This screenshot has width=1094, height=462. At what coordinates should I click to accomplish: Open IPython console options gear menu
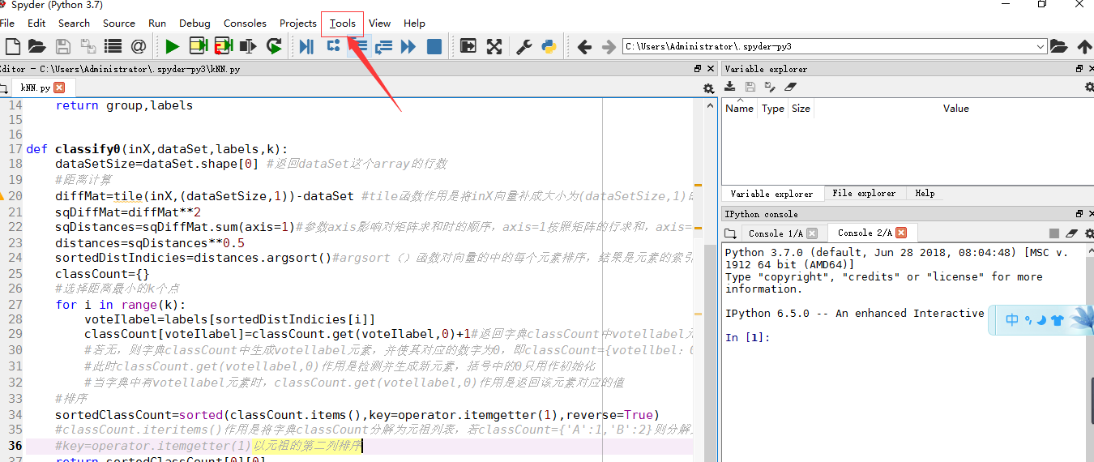coord(1090,233)
